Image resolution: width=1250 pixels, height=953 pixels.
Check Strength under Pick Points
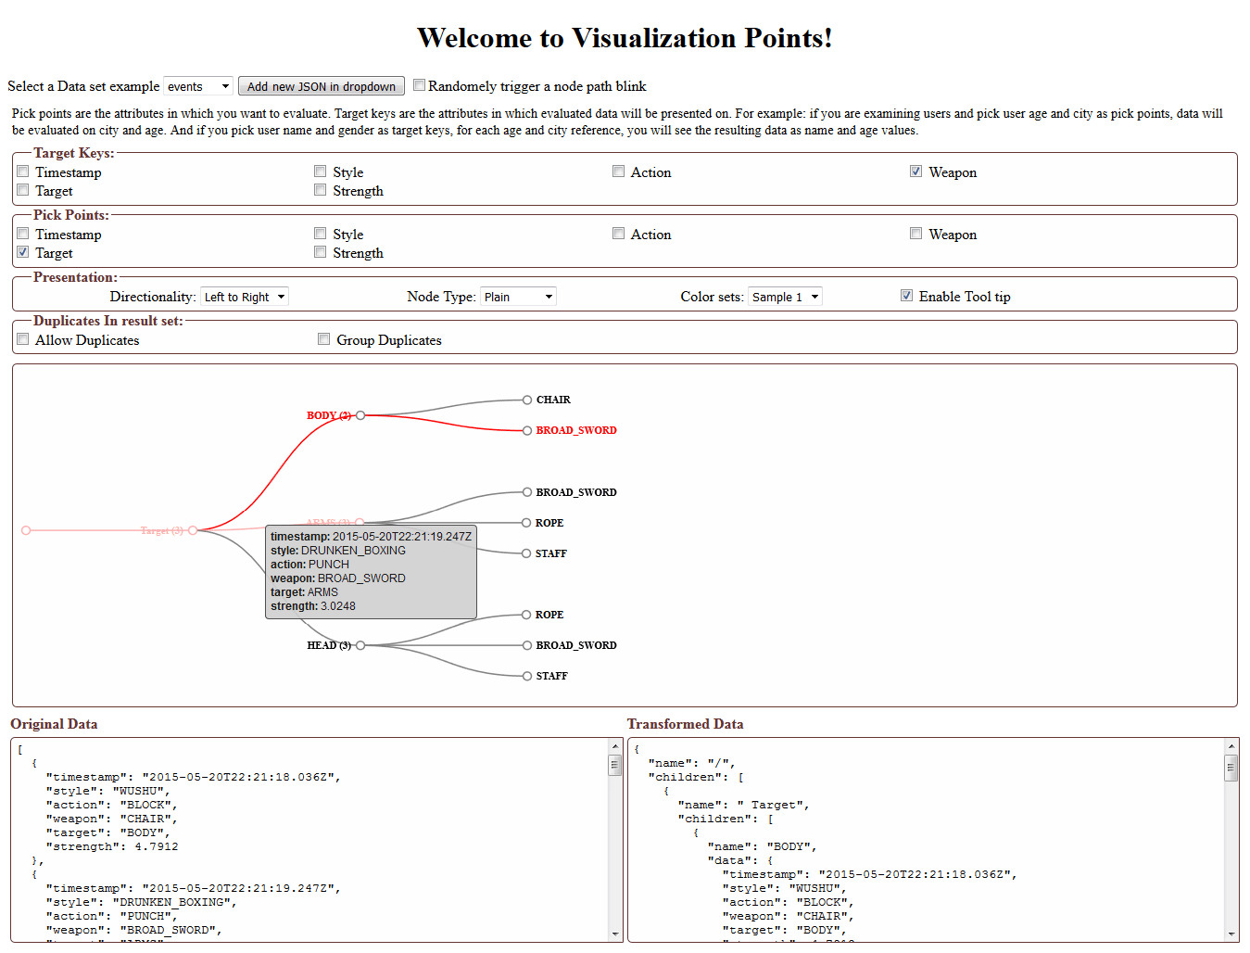[x=321, y=252]
